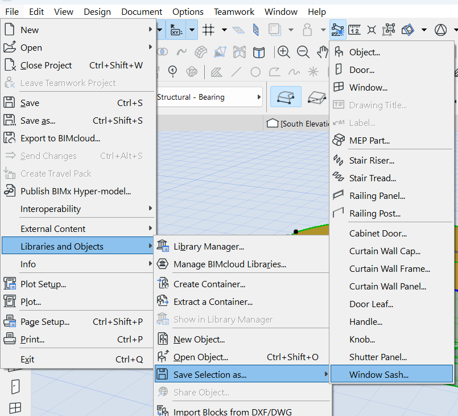This screenshot has height=416, width=458.
Task: Click the cylinder shaped icon in toolbar
Action: (259, 52)
